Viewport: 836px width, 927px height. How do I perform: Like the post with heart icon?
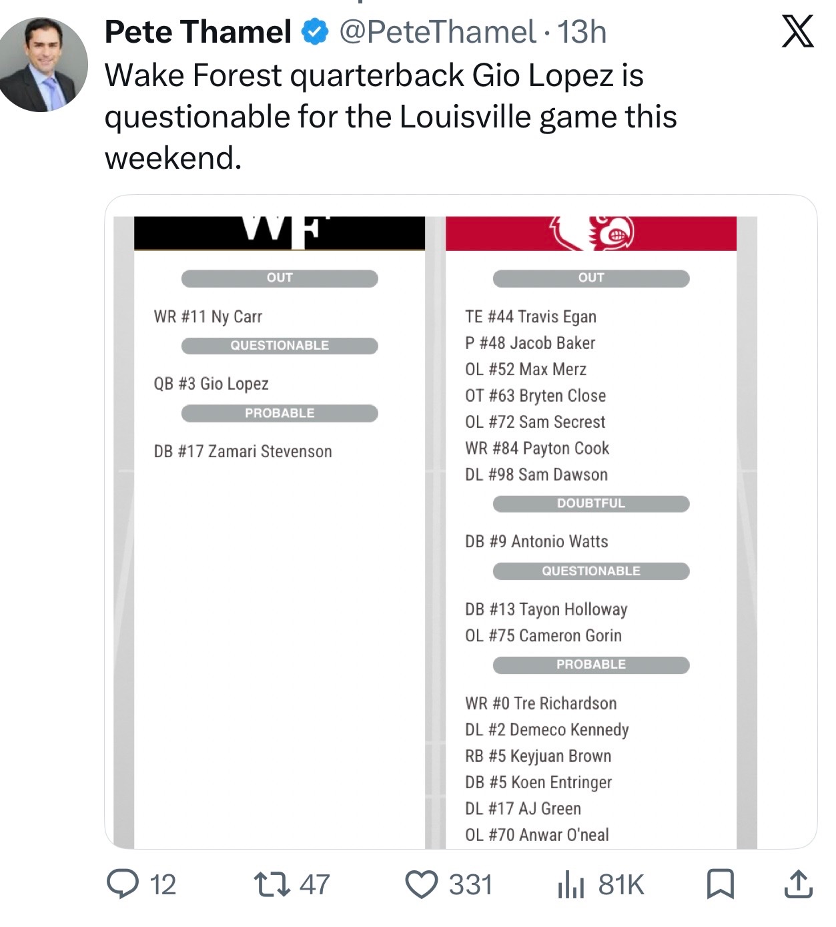422,885
